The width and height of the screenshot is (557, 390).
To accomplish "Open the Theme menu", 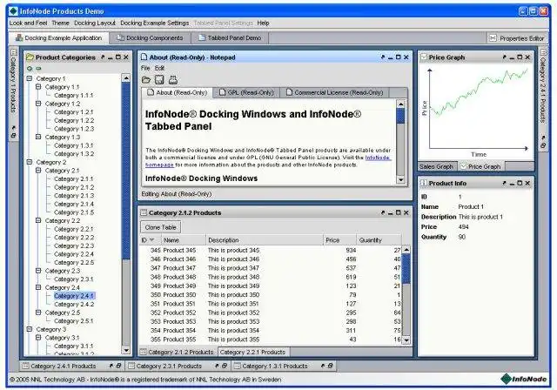I will pyautogui.click(x=60, y=23).
